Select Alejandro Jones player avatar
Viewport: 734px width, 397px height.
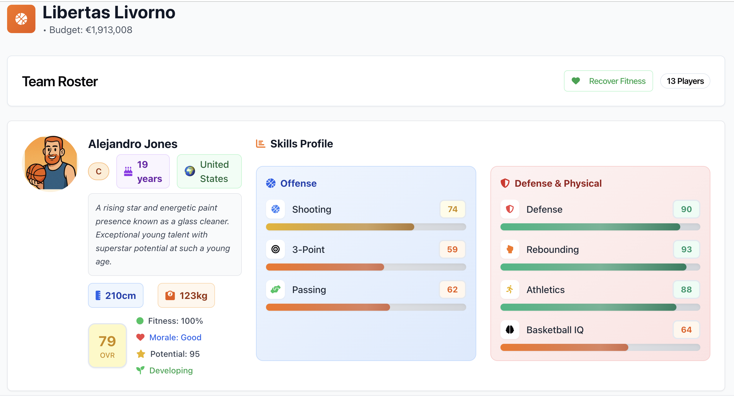(50, 163)
